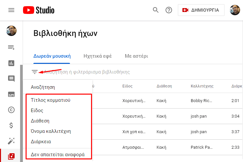
Task: Select Αναζήτηση in the filter menu
Action: point(43,87)
